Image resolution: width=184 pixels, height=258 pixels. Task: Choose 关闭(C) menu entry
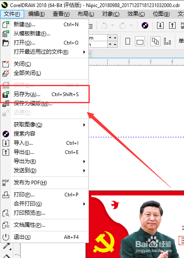[44, 64]
